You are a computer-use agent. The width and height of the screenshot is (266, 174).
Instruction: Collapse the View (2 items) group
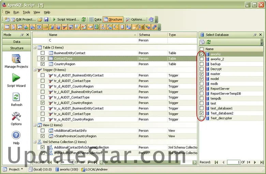click(35, 125)
